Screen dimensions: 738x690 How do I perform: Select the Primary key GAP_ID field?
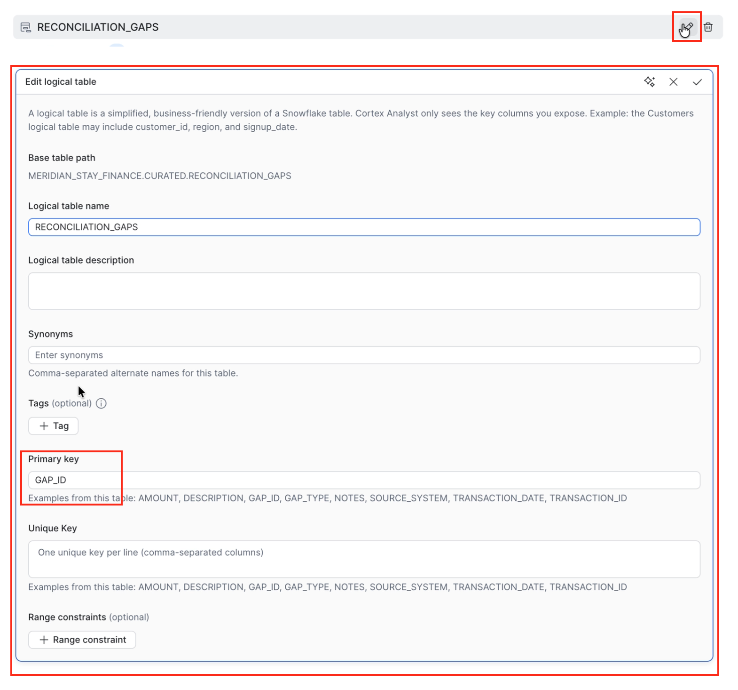[364, 480]
